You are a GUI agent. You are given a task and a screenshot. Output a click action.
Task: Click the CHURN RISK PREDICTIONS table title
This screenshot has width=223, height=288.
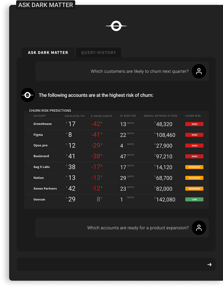[x=50, y=111]
